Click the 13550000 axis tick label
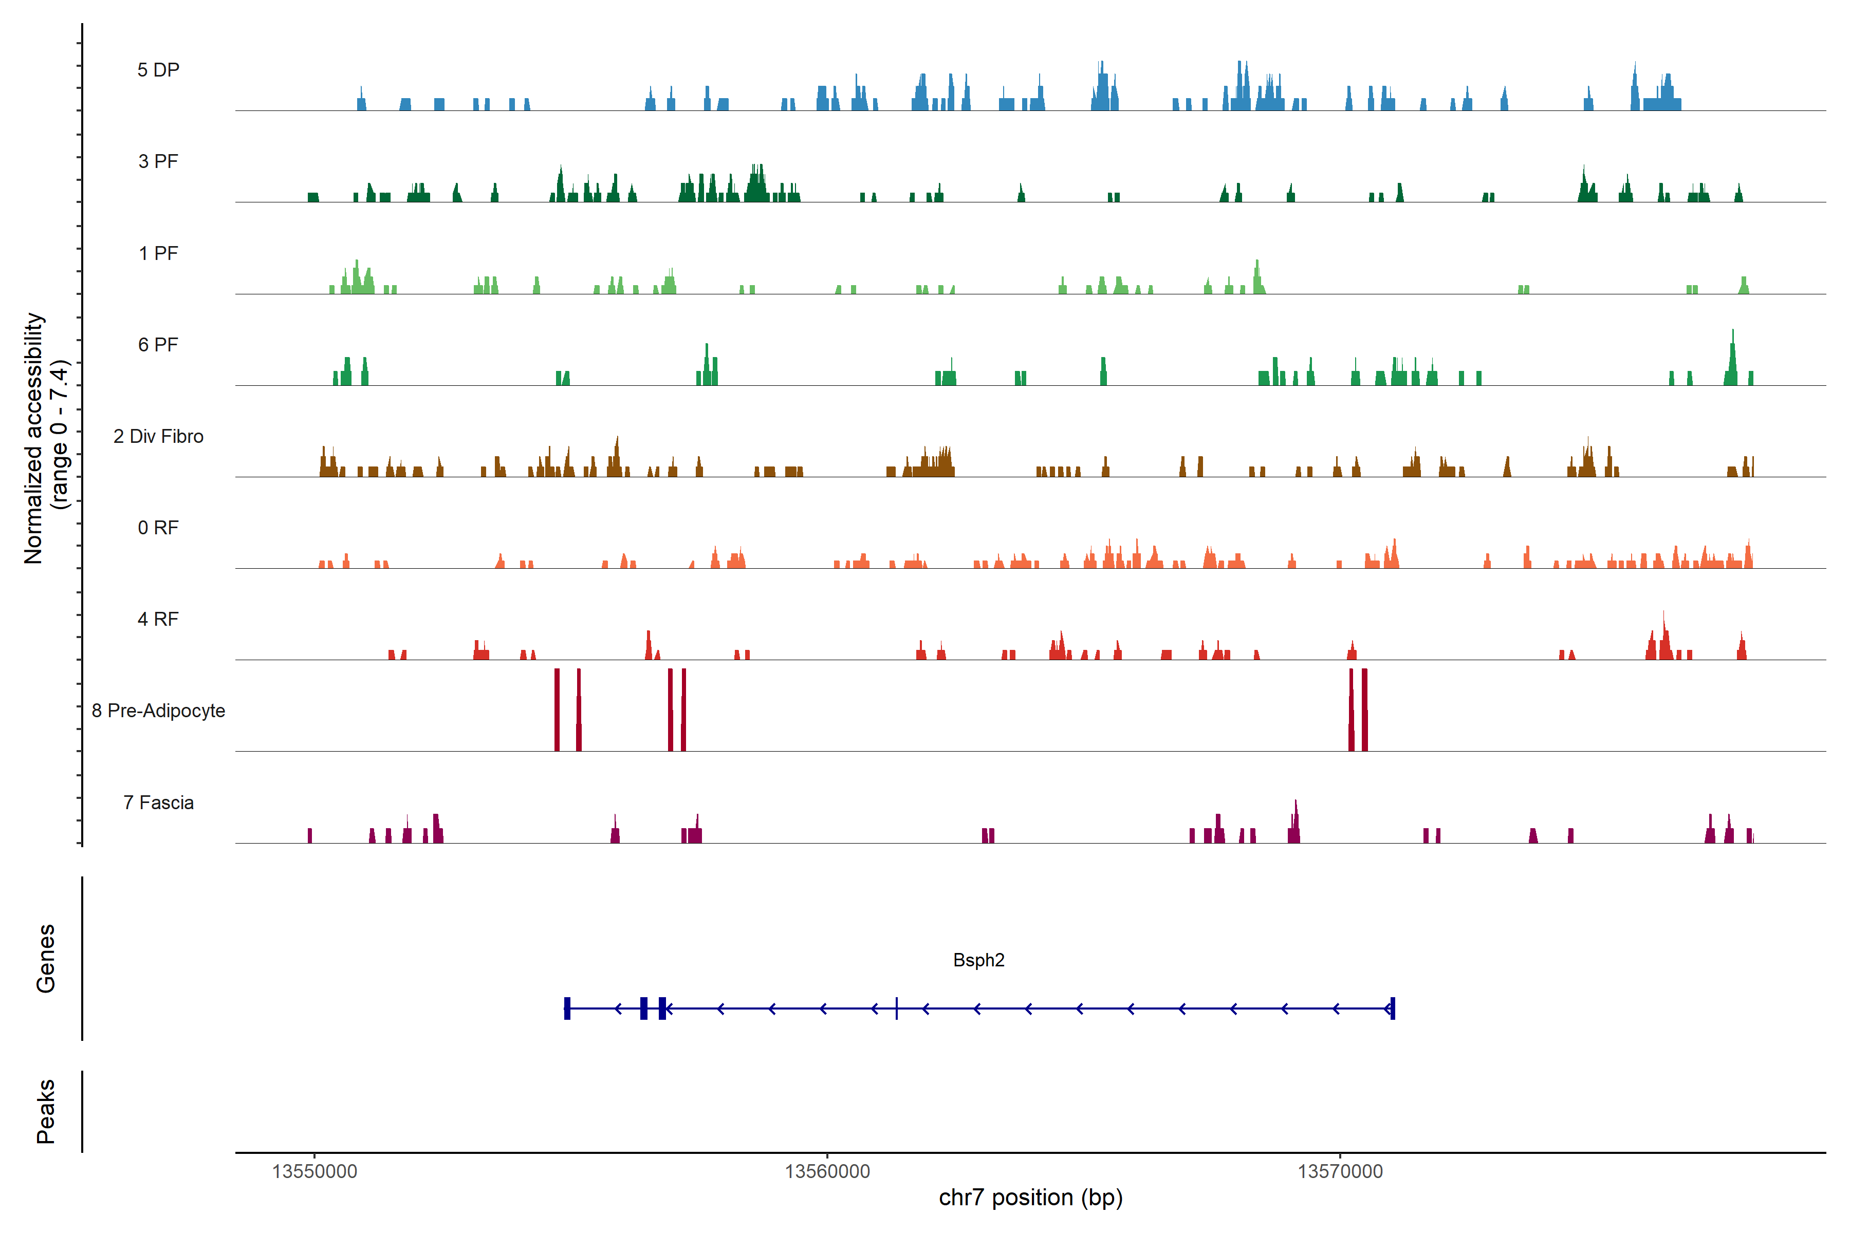 coord(314,1171)
